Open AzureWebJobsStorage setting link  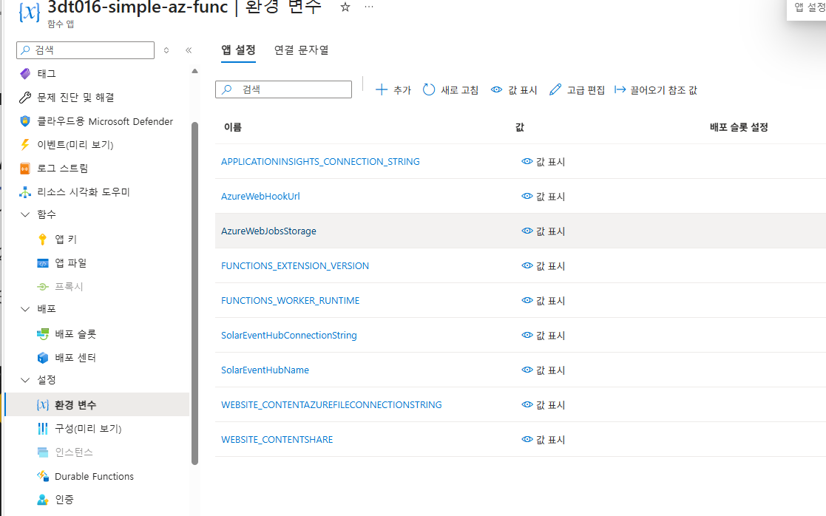(x=268, y=231)
